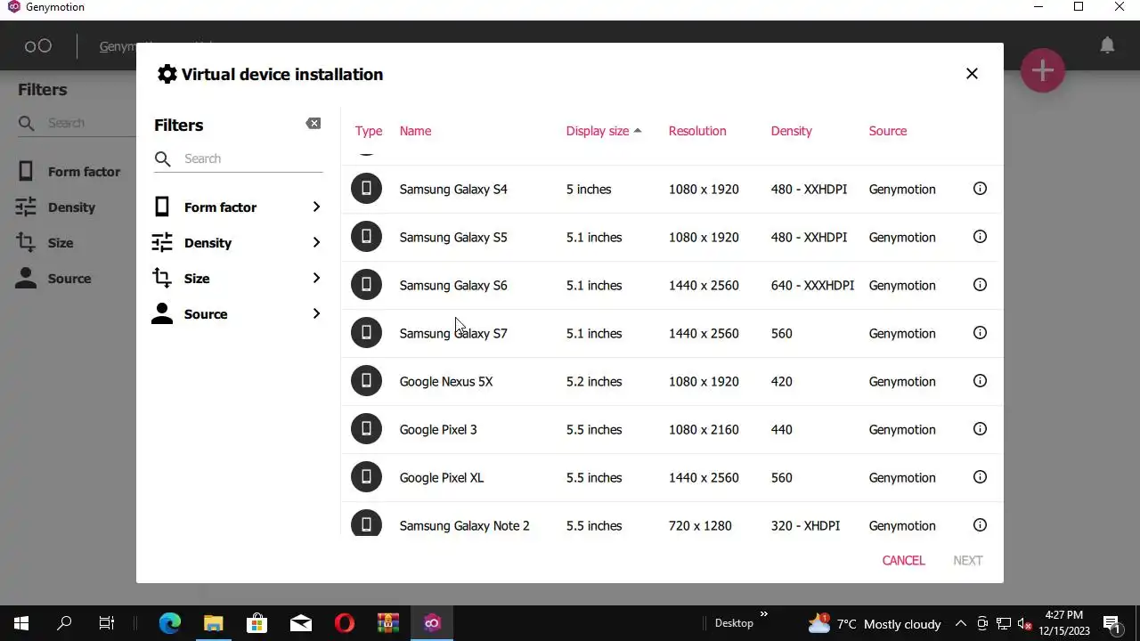Open the weather widget showing 7°C

pyautogui.click(x=874, y=623)
